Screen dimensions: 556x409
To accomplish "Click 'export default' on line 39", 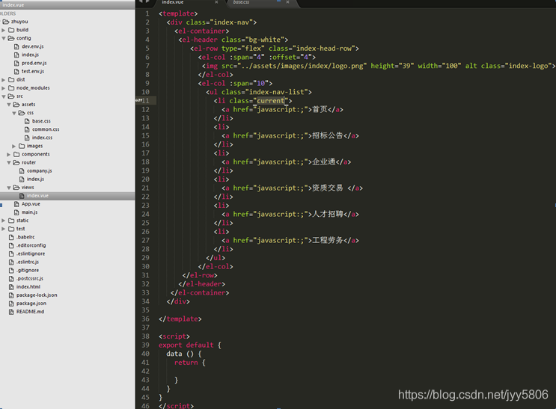I will (x=186, y=345).
